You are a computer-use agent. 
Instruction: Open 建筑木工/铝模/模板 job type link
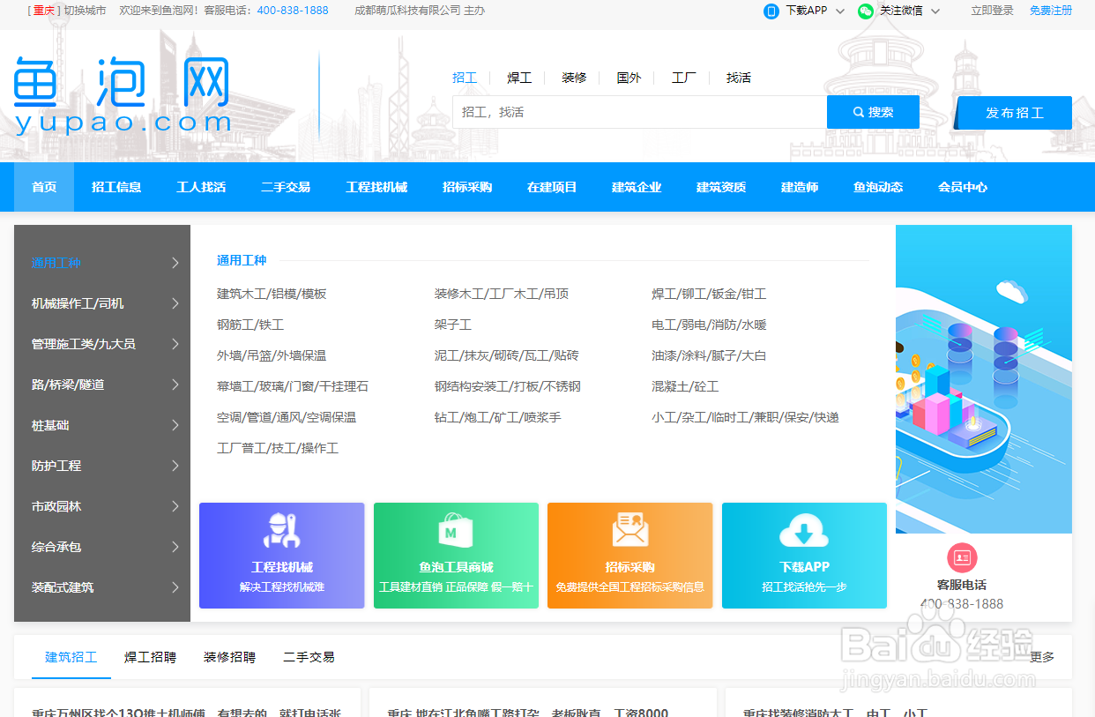[272, 294]
